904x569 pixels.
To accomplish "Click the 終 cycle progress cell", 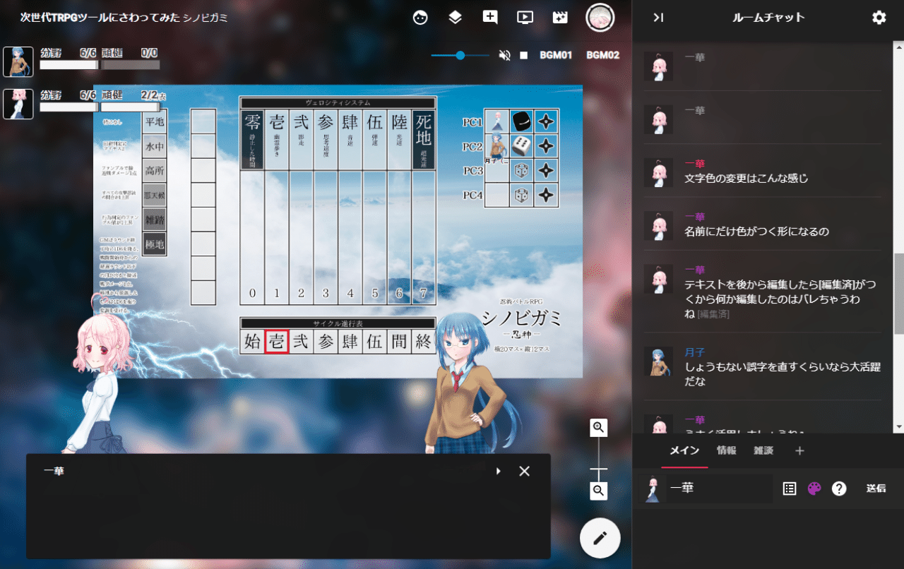I will tap(423, 342).
